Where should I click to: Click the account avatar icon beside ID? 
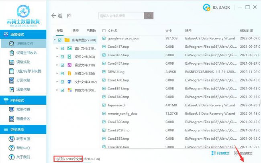pyautogui.click(x=206, y=7)
